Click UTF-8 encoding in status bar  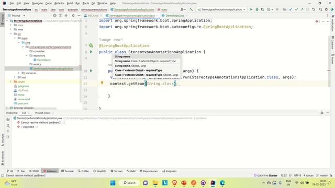[297, 175]
